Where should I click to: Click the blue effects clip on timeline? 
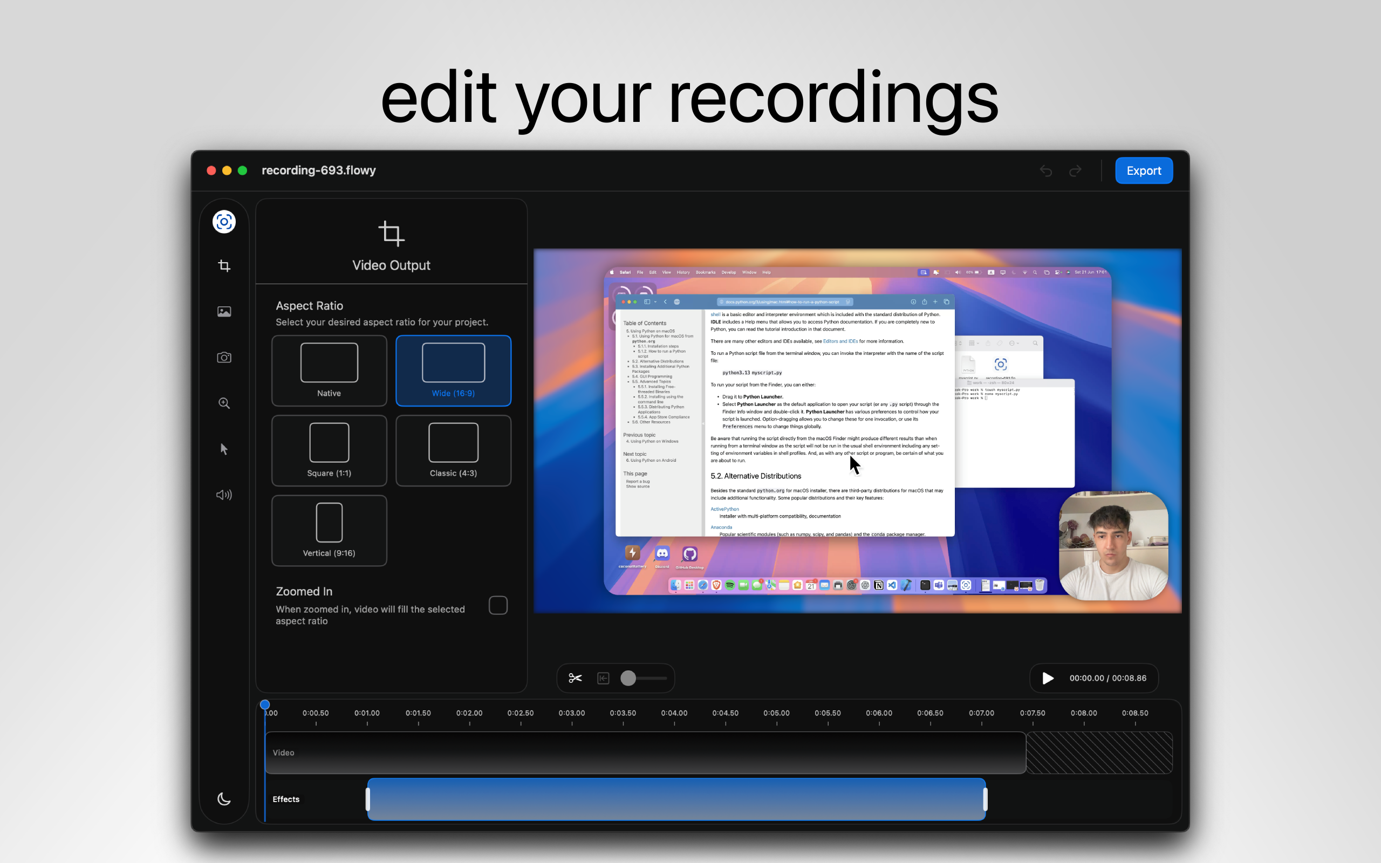coord(676,799)
